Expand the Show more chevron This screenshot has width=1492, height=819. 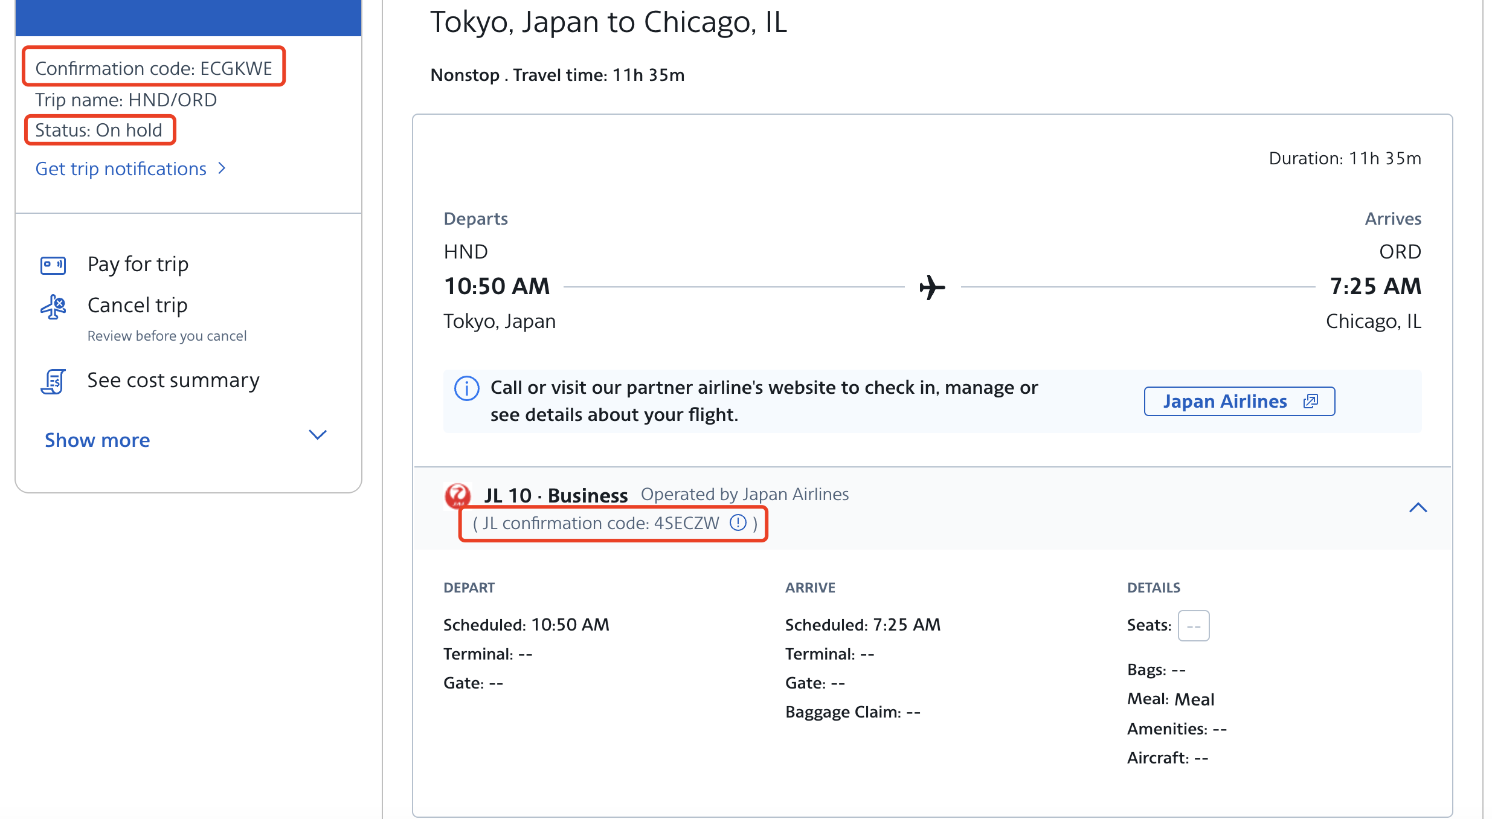(318, 435)
